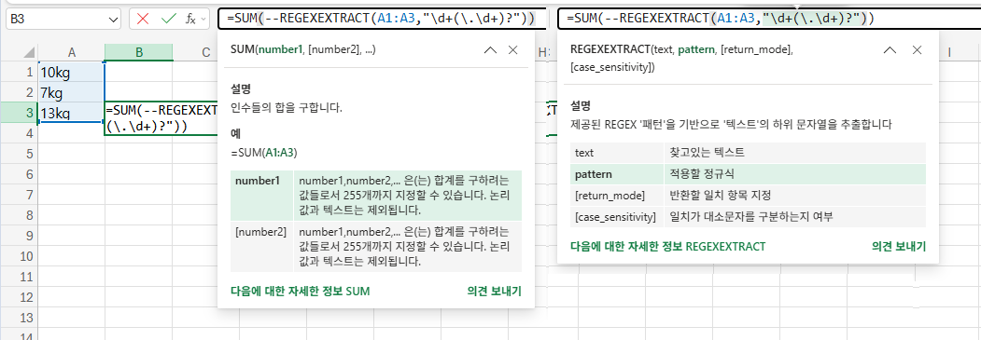Confirm the formula with the green check mark
This screenshot has width=981, height=340.
168,19
